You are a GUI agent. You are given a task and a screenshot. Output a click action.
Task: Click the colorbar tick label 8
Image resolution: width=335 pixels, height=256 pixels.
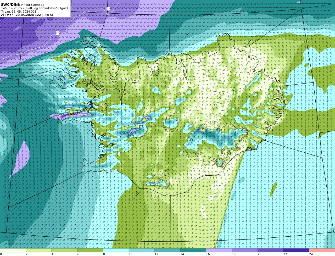click(x=104, y=254)
